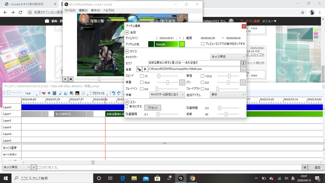Open the キャラクター dropdown ゆっくり早苗
The image size is (325, 183).
point(228,57)
